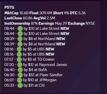Click the LastClose 60.86 price
107x94 pixels.
(28, 18)
